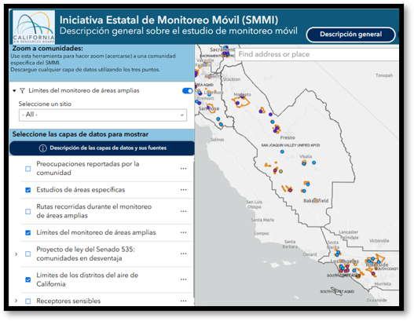
Task: Click the info icon in the dark layer description bar
Action: pyautogui.click(x=42, y=148)
